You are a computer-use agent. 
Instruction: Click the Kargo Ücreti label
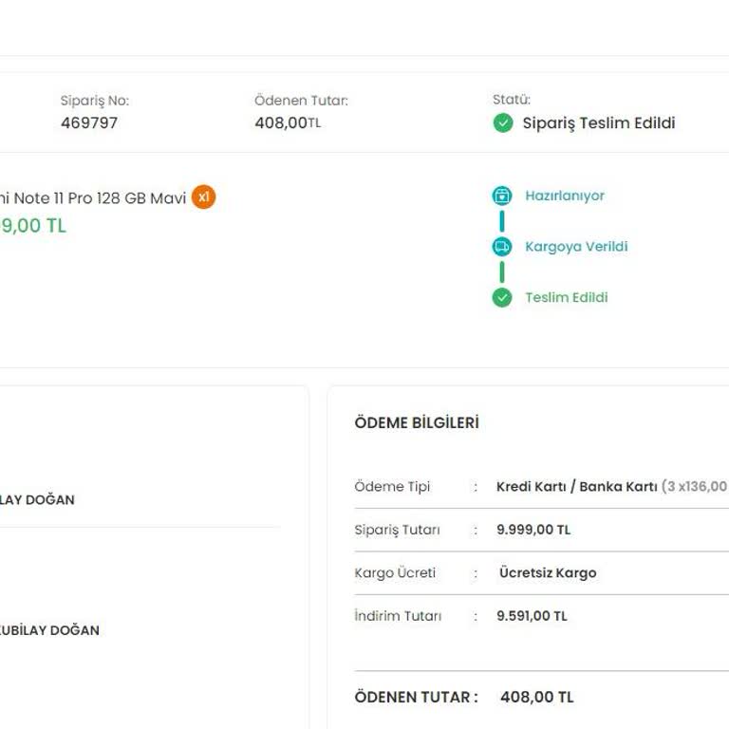pos(395,572)
